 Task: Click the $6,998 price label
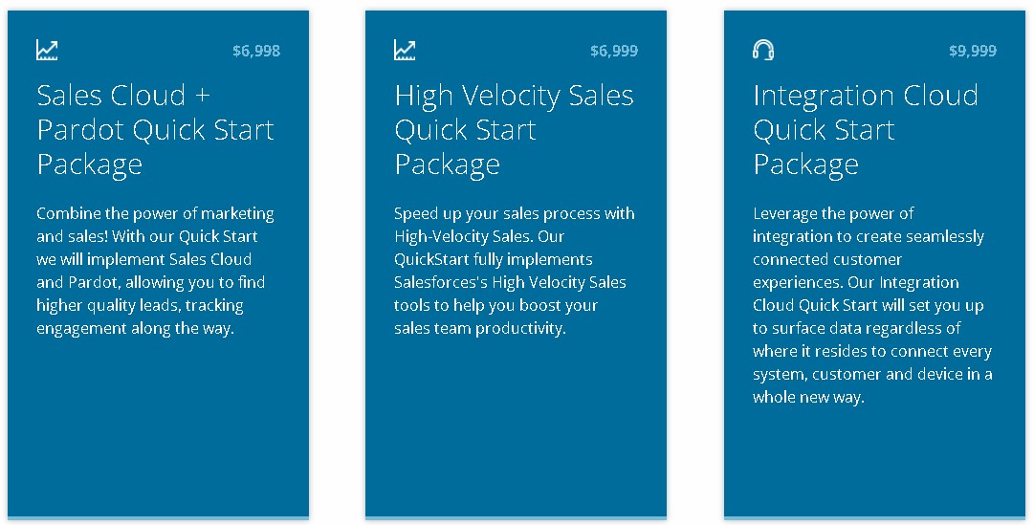point(256,51)
